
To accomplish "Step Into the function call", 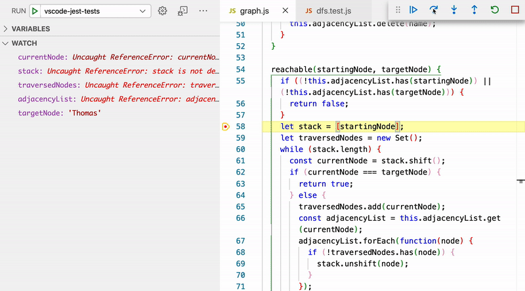I will (x=454, y=10).
